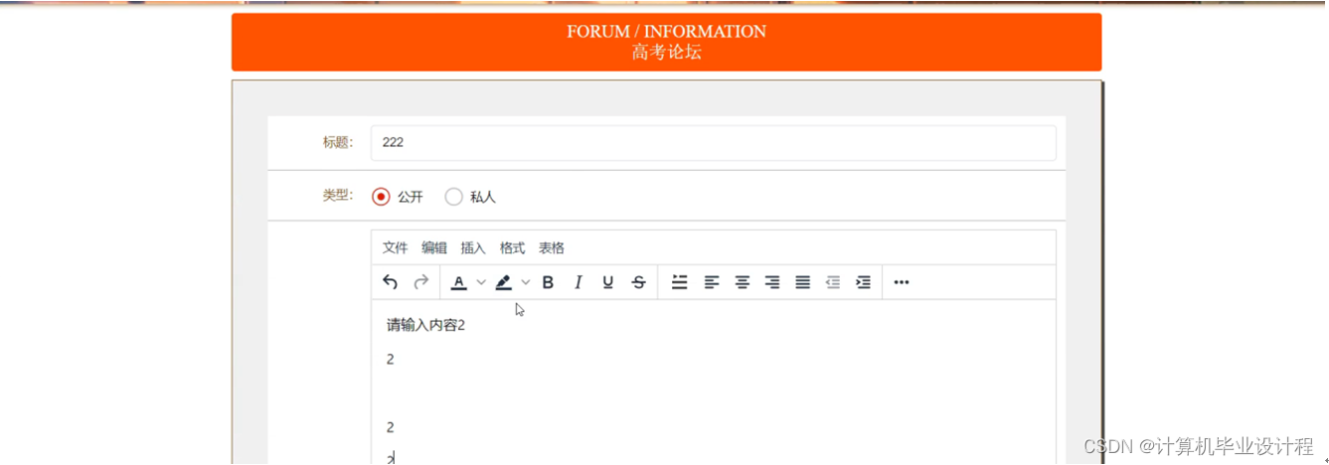Click the undo icon in editor toolbar
Screen dimensions: 1329x465
tap(390, 282)
